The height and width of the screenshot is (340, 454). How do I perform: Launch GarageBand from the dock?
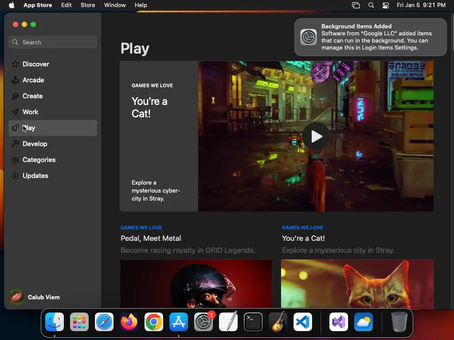pos(278,321)
